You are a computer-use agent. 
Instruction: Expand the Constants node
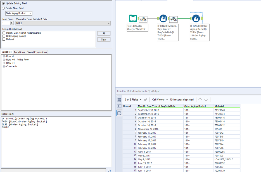pyautogui.click(x=4, y=66)
